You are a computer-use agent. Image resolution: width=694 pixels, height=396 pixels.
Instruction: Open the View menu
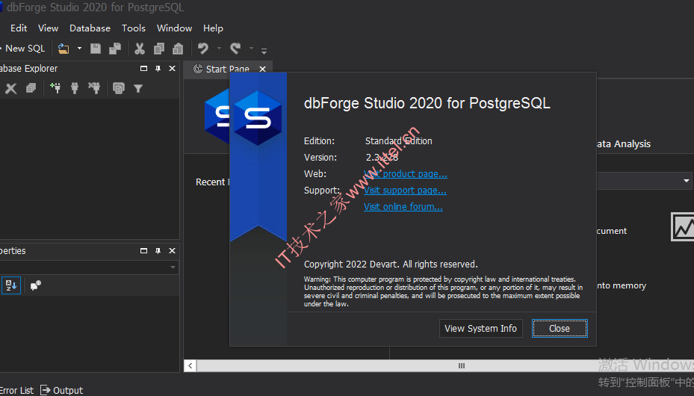(48, 28)
